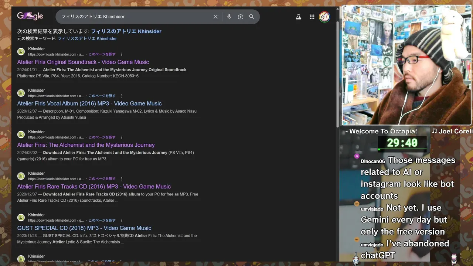Screen dimensions: 473x266
Task: Open more options for Rare Tracks result
Action: (x=122, y=179)
